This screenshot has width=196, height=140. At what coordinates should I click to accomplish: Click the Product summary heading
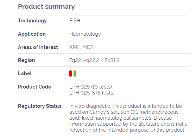tap(46, 7)
